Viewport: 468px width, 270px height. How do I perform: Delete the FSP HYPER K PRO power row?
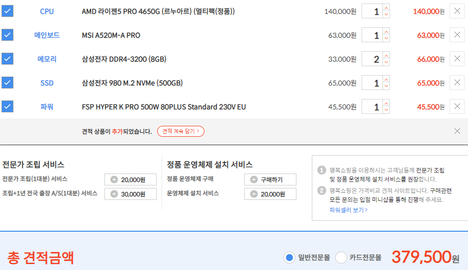pos(457,106)
